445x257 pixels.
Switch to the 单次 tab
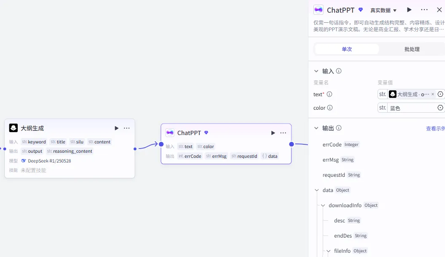point(347,49)
